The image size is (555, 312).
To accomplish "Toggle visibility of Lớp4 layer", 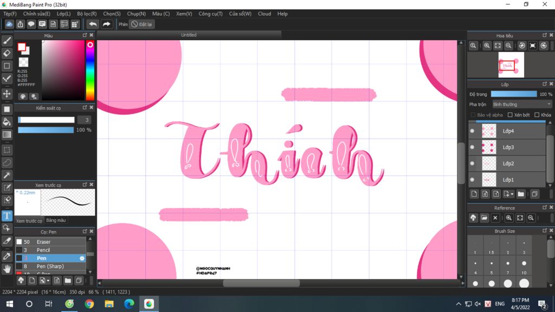I will tap(472, 131).
